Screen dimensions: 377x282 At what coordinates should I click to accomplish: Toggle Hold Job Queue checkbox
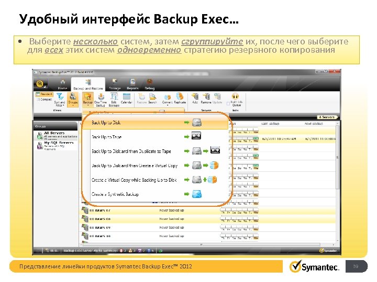pyautogui.click(x=228, y=103)
